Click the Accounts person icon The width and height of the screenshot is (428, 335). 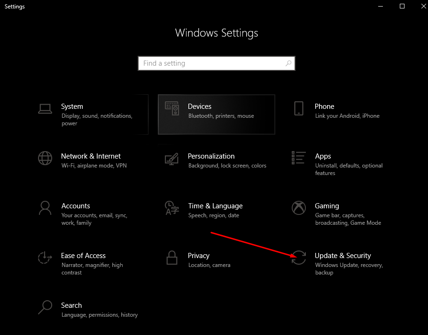coord(45,208)
